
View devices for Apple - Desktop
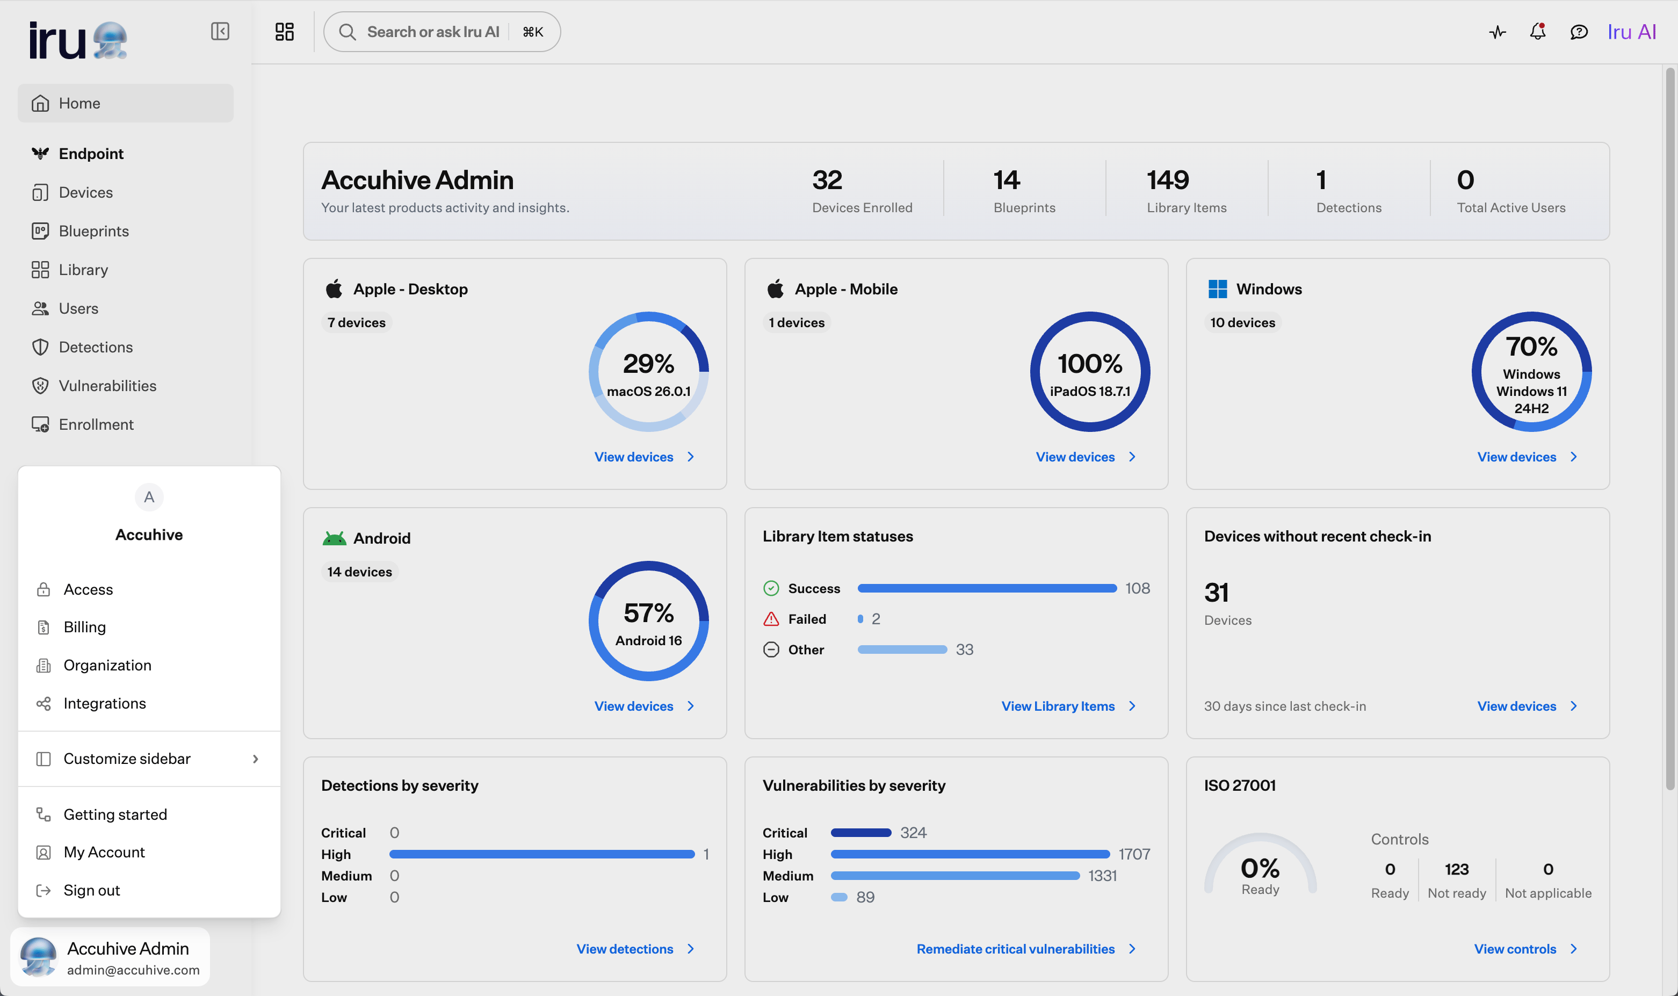tap(633, 457)
